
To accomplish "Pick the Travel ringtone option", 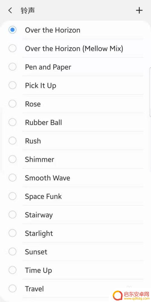I will (x=75, y=289).
